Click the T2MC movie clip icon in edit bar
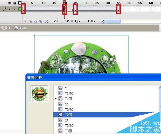The image size is (161, 134). (x=16, y=28)
